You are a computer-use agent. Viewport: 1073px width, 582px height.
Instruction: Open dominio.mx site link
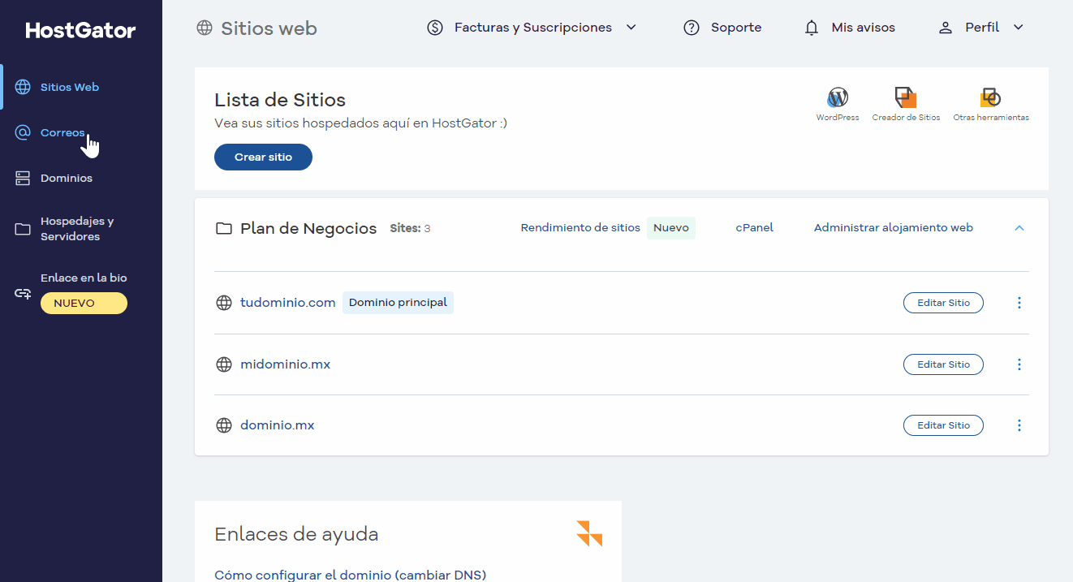278,425
